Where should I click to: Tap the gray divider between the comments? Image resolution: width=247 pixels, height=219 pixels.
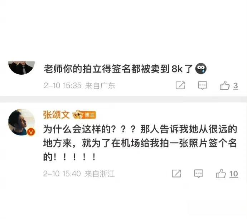[x=124, y=99]
